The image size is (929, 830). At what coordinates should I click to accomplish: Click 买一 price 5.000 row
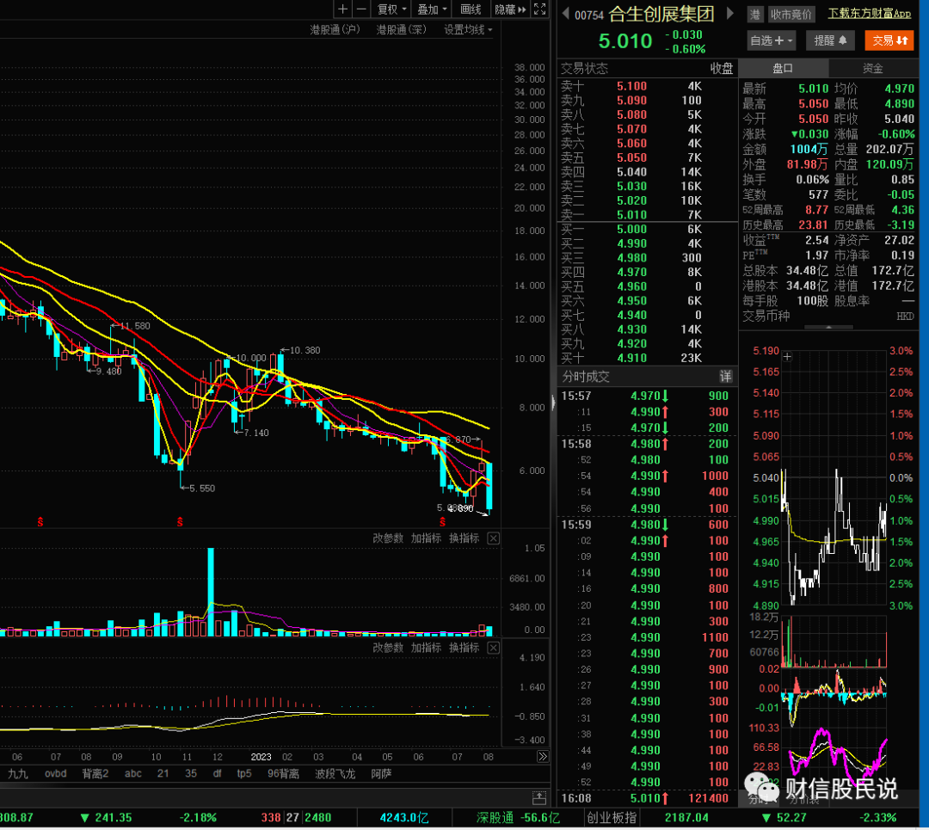pyautogui.click(x=647, y=229)
